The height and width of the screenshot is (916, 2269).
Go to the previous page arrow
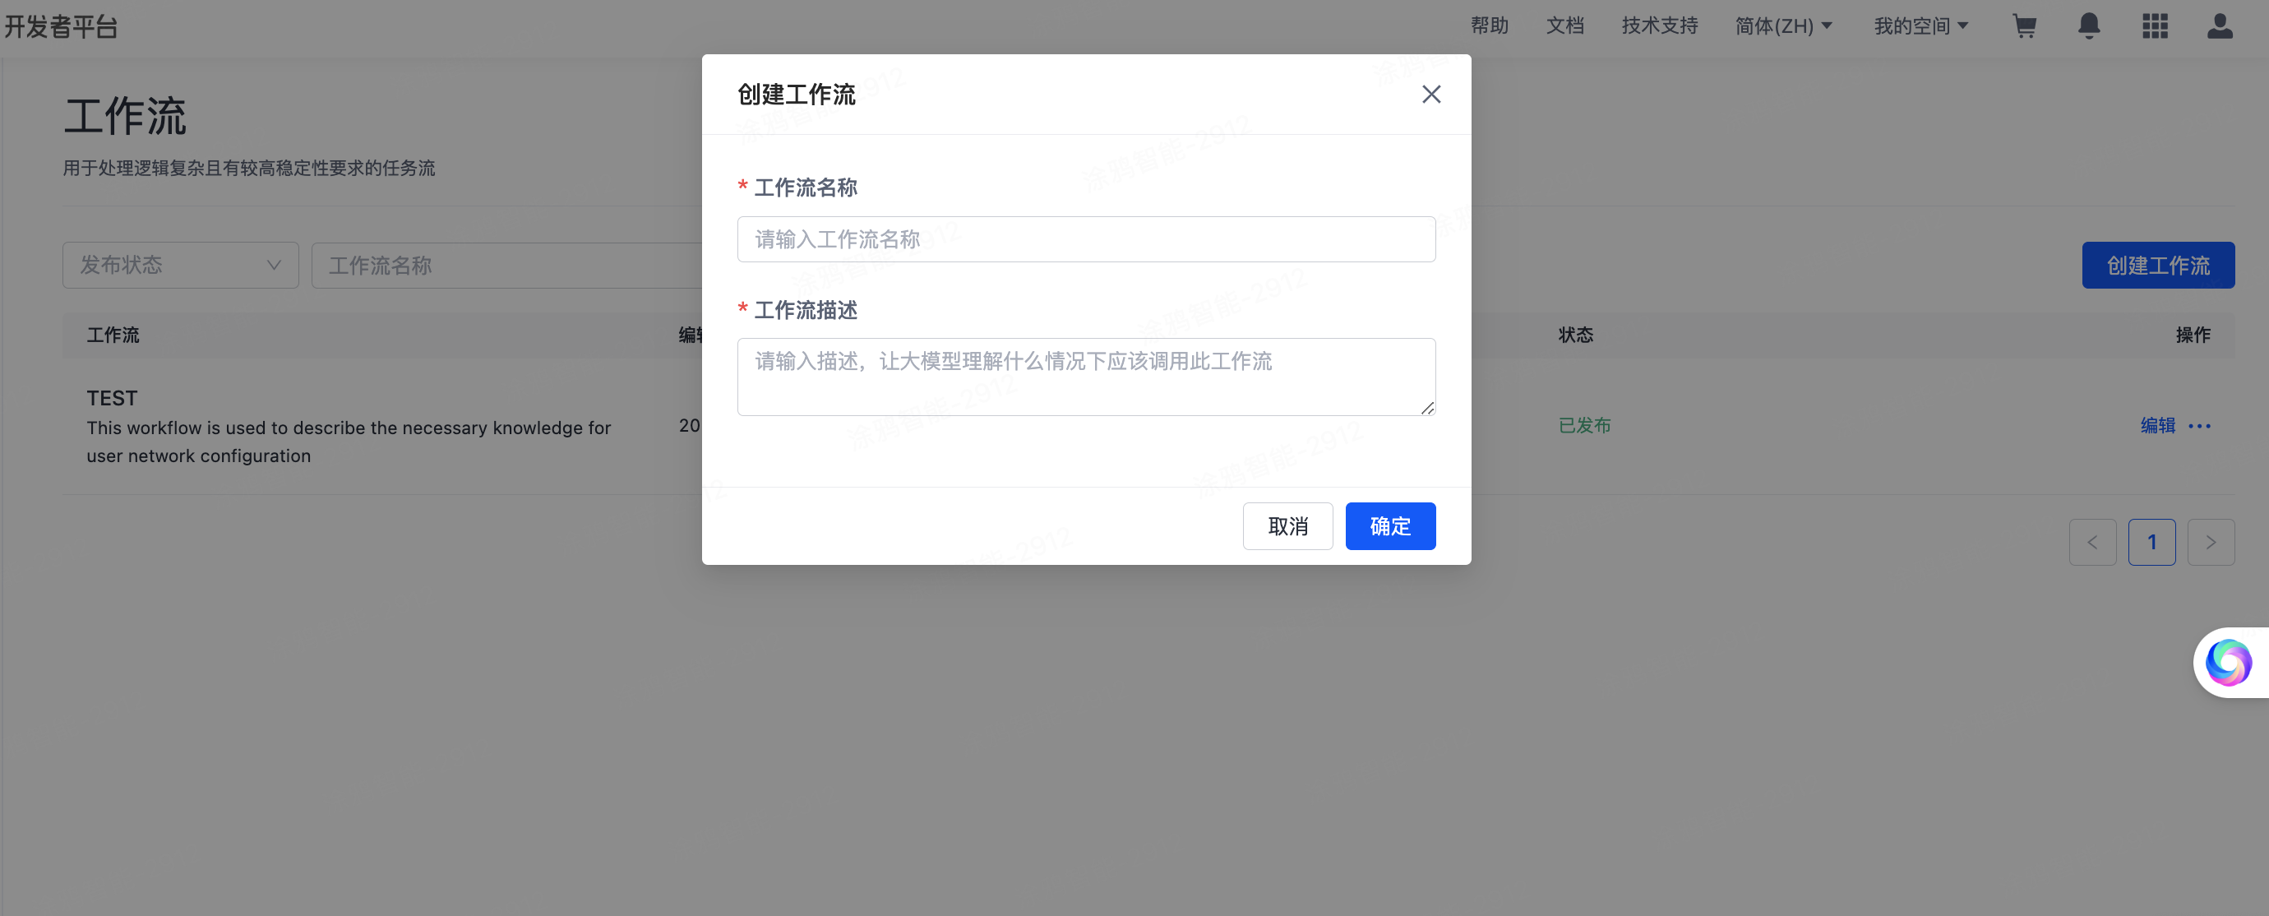click(2092, 543)
